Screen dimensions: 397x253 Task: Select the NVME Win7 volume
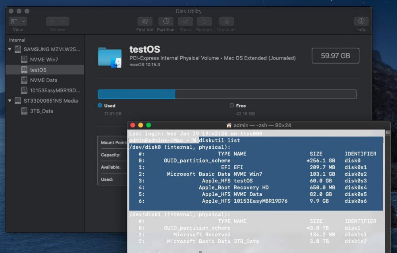[44, 59]
